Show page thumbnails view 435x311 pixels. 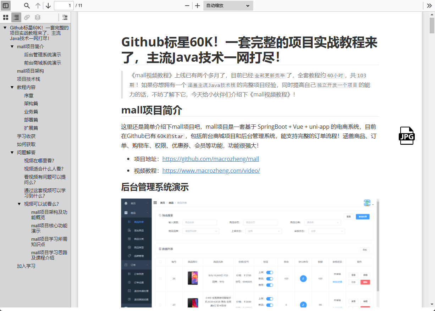pyautogui.click(x=6, y=17)
